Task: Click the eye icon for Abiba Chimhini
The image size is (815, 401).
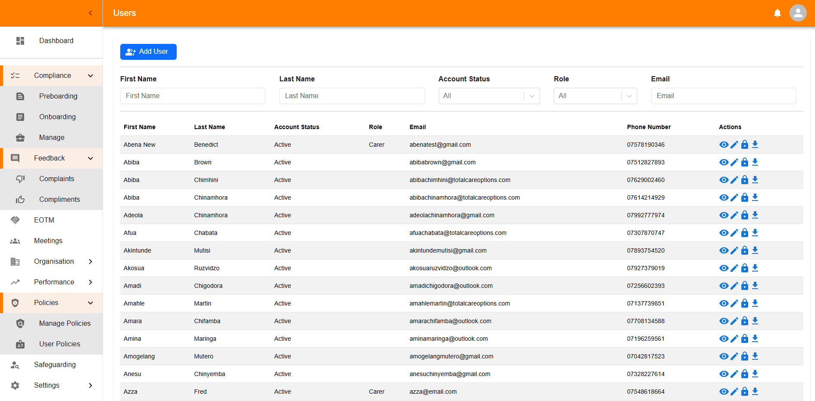Action: click(724, 180)
